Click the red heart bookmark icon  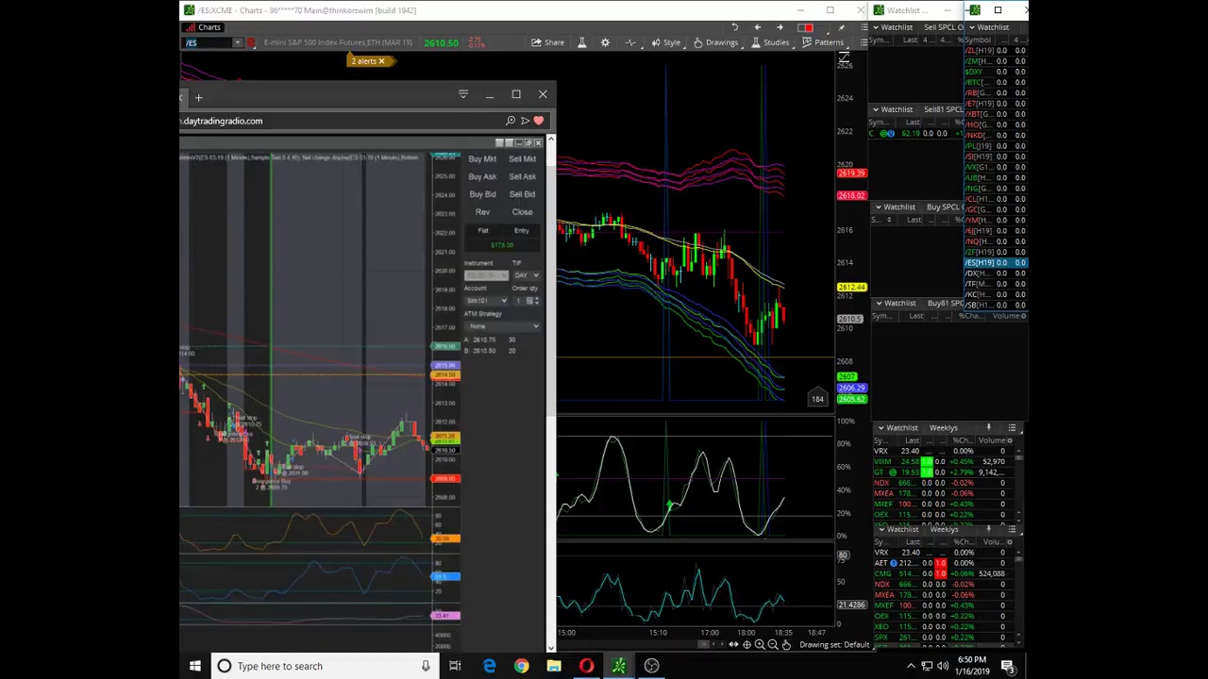pos(538,121)
